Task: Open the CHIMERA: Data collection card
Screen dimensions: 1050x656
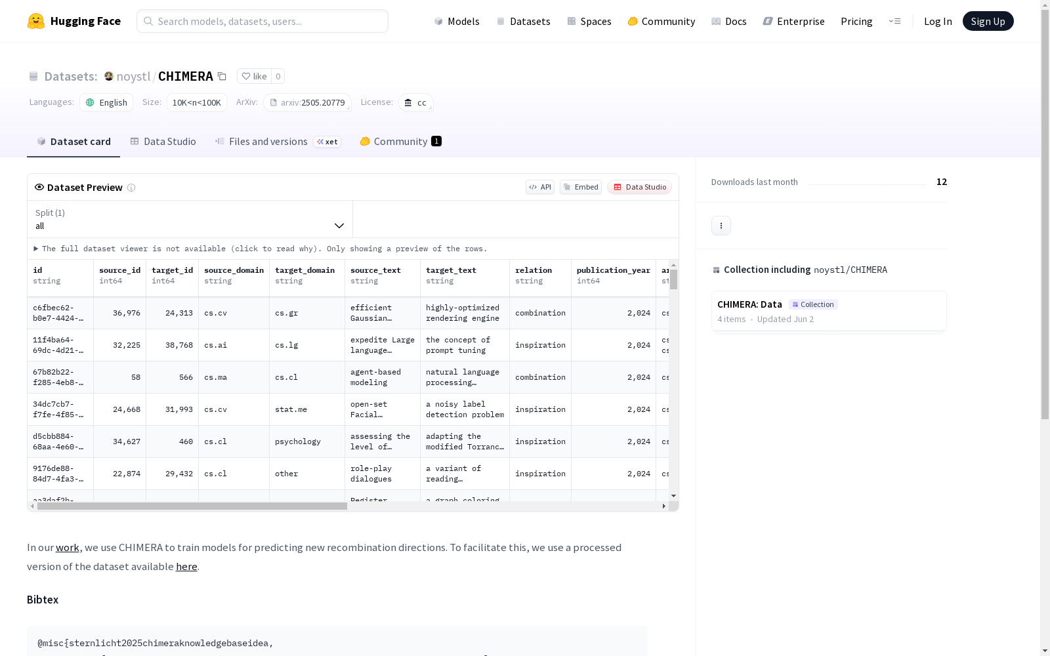Action: point(829,311)
